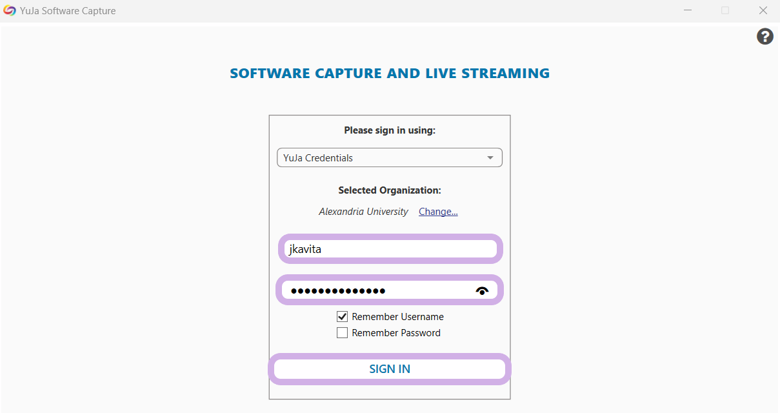780x413 pixels.
Task: Show the password with the eye icon
Action: [x=482, y=290]
